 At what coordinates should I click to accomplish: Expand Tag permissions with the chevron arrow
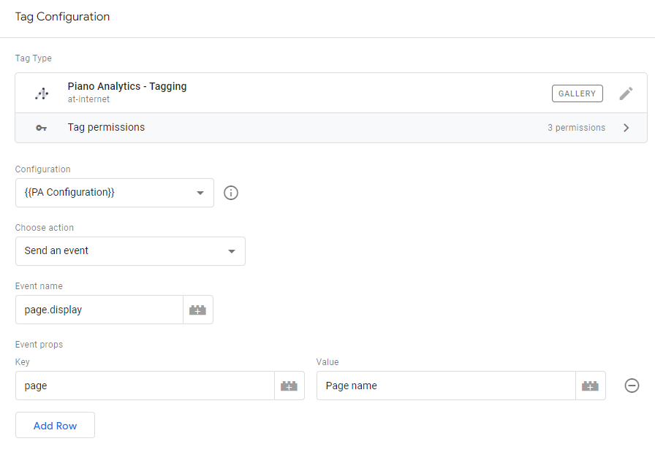click(626, 128)
